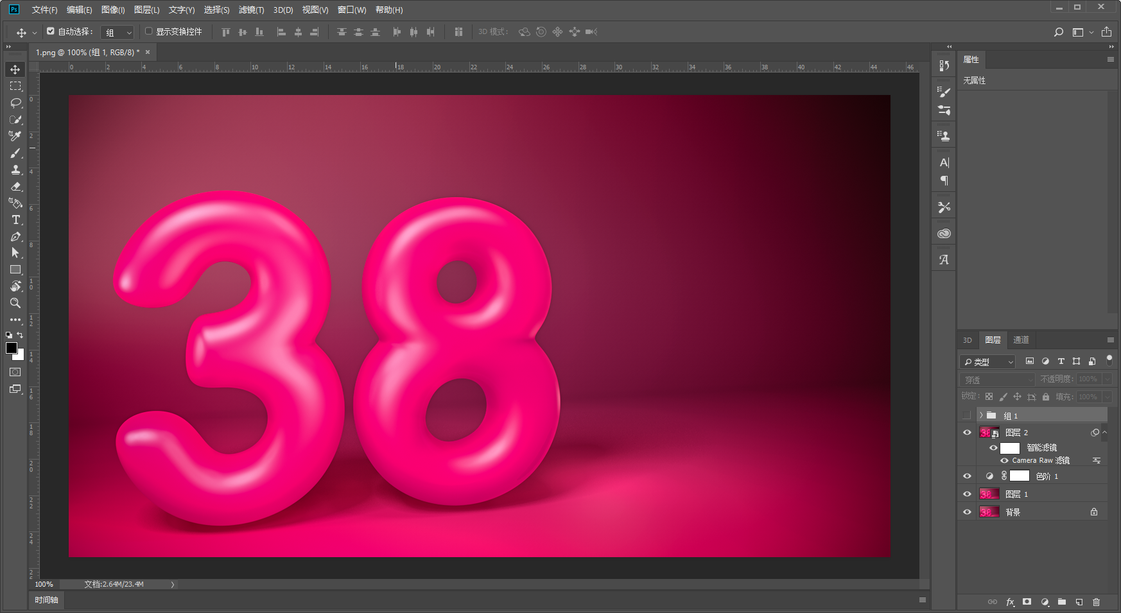Show the 组 1 group layer
Viewport: 1121px width, 613px height.
pyautogui.click(x=967, y=415)
